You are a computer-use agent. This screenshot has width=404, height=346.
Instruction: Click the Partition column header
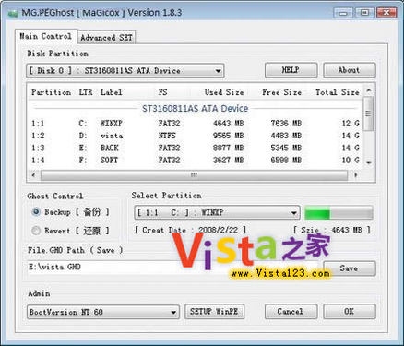click(51, 92)
